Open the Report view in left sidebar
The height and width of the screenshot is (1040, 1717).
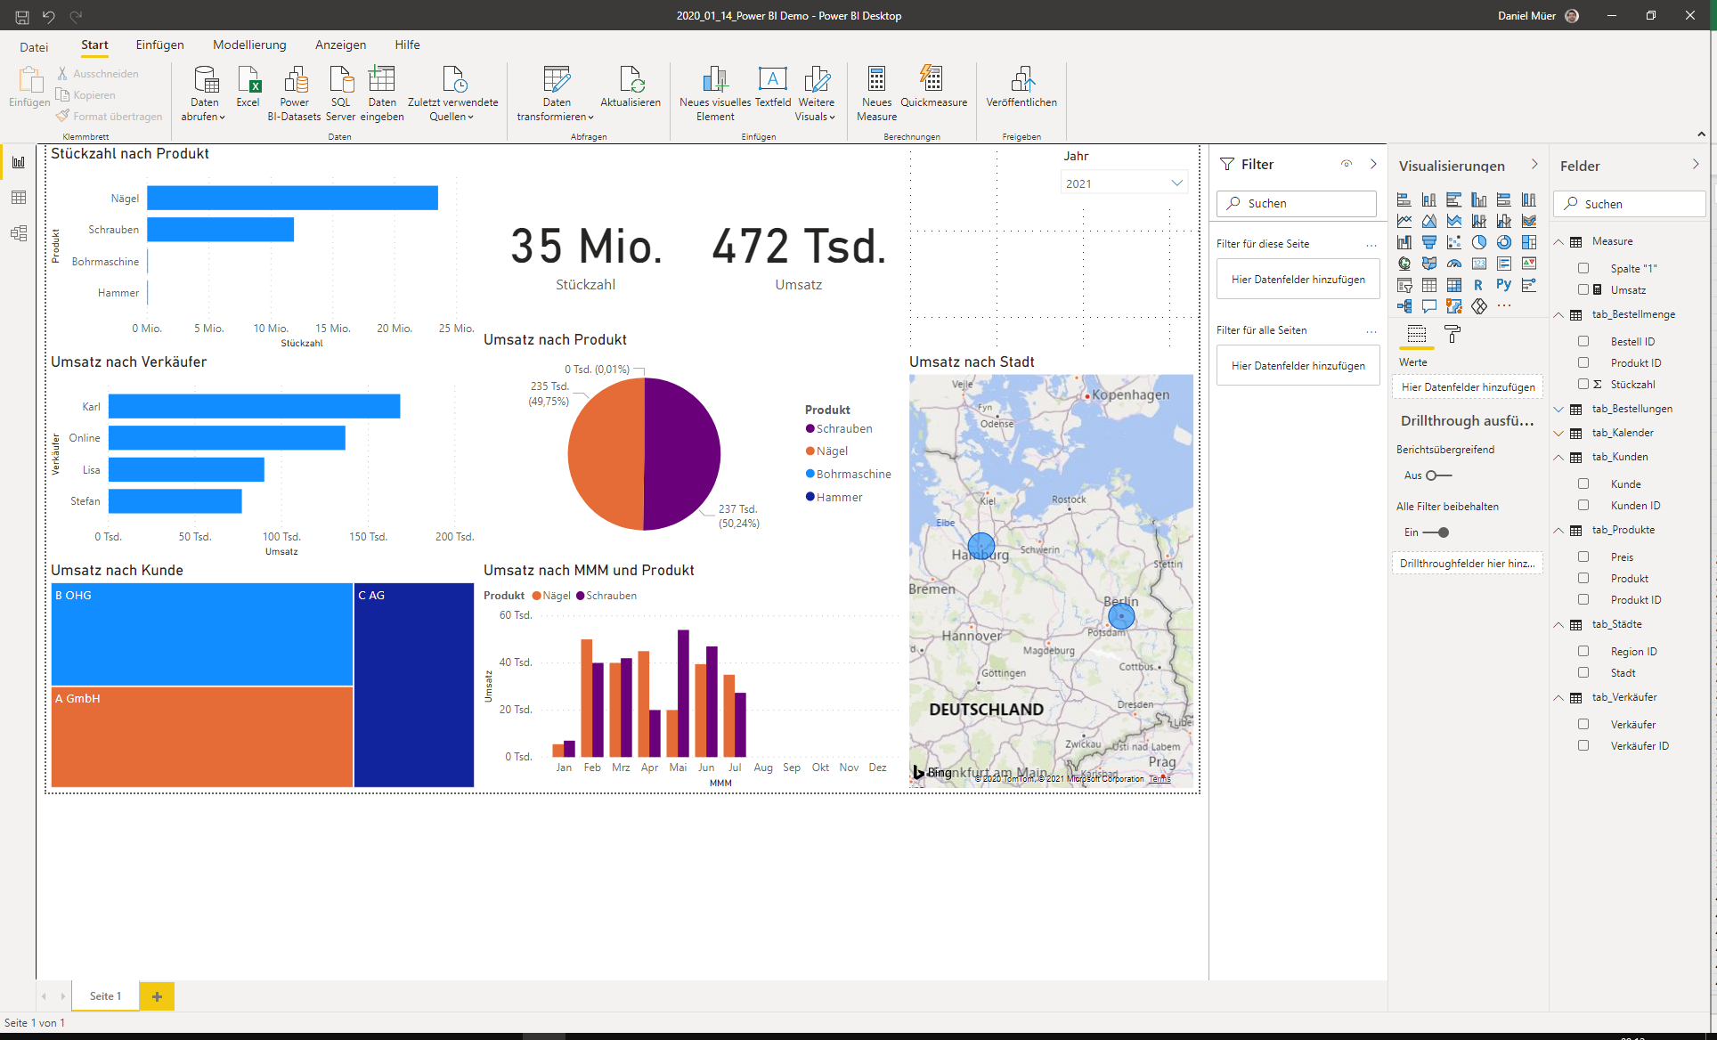(x=19, y=162)
